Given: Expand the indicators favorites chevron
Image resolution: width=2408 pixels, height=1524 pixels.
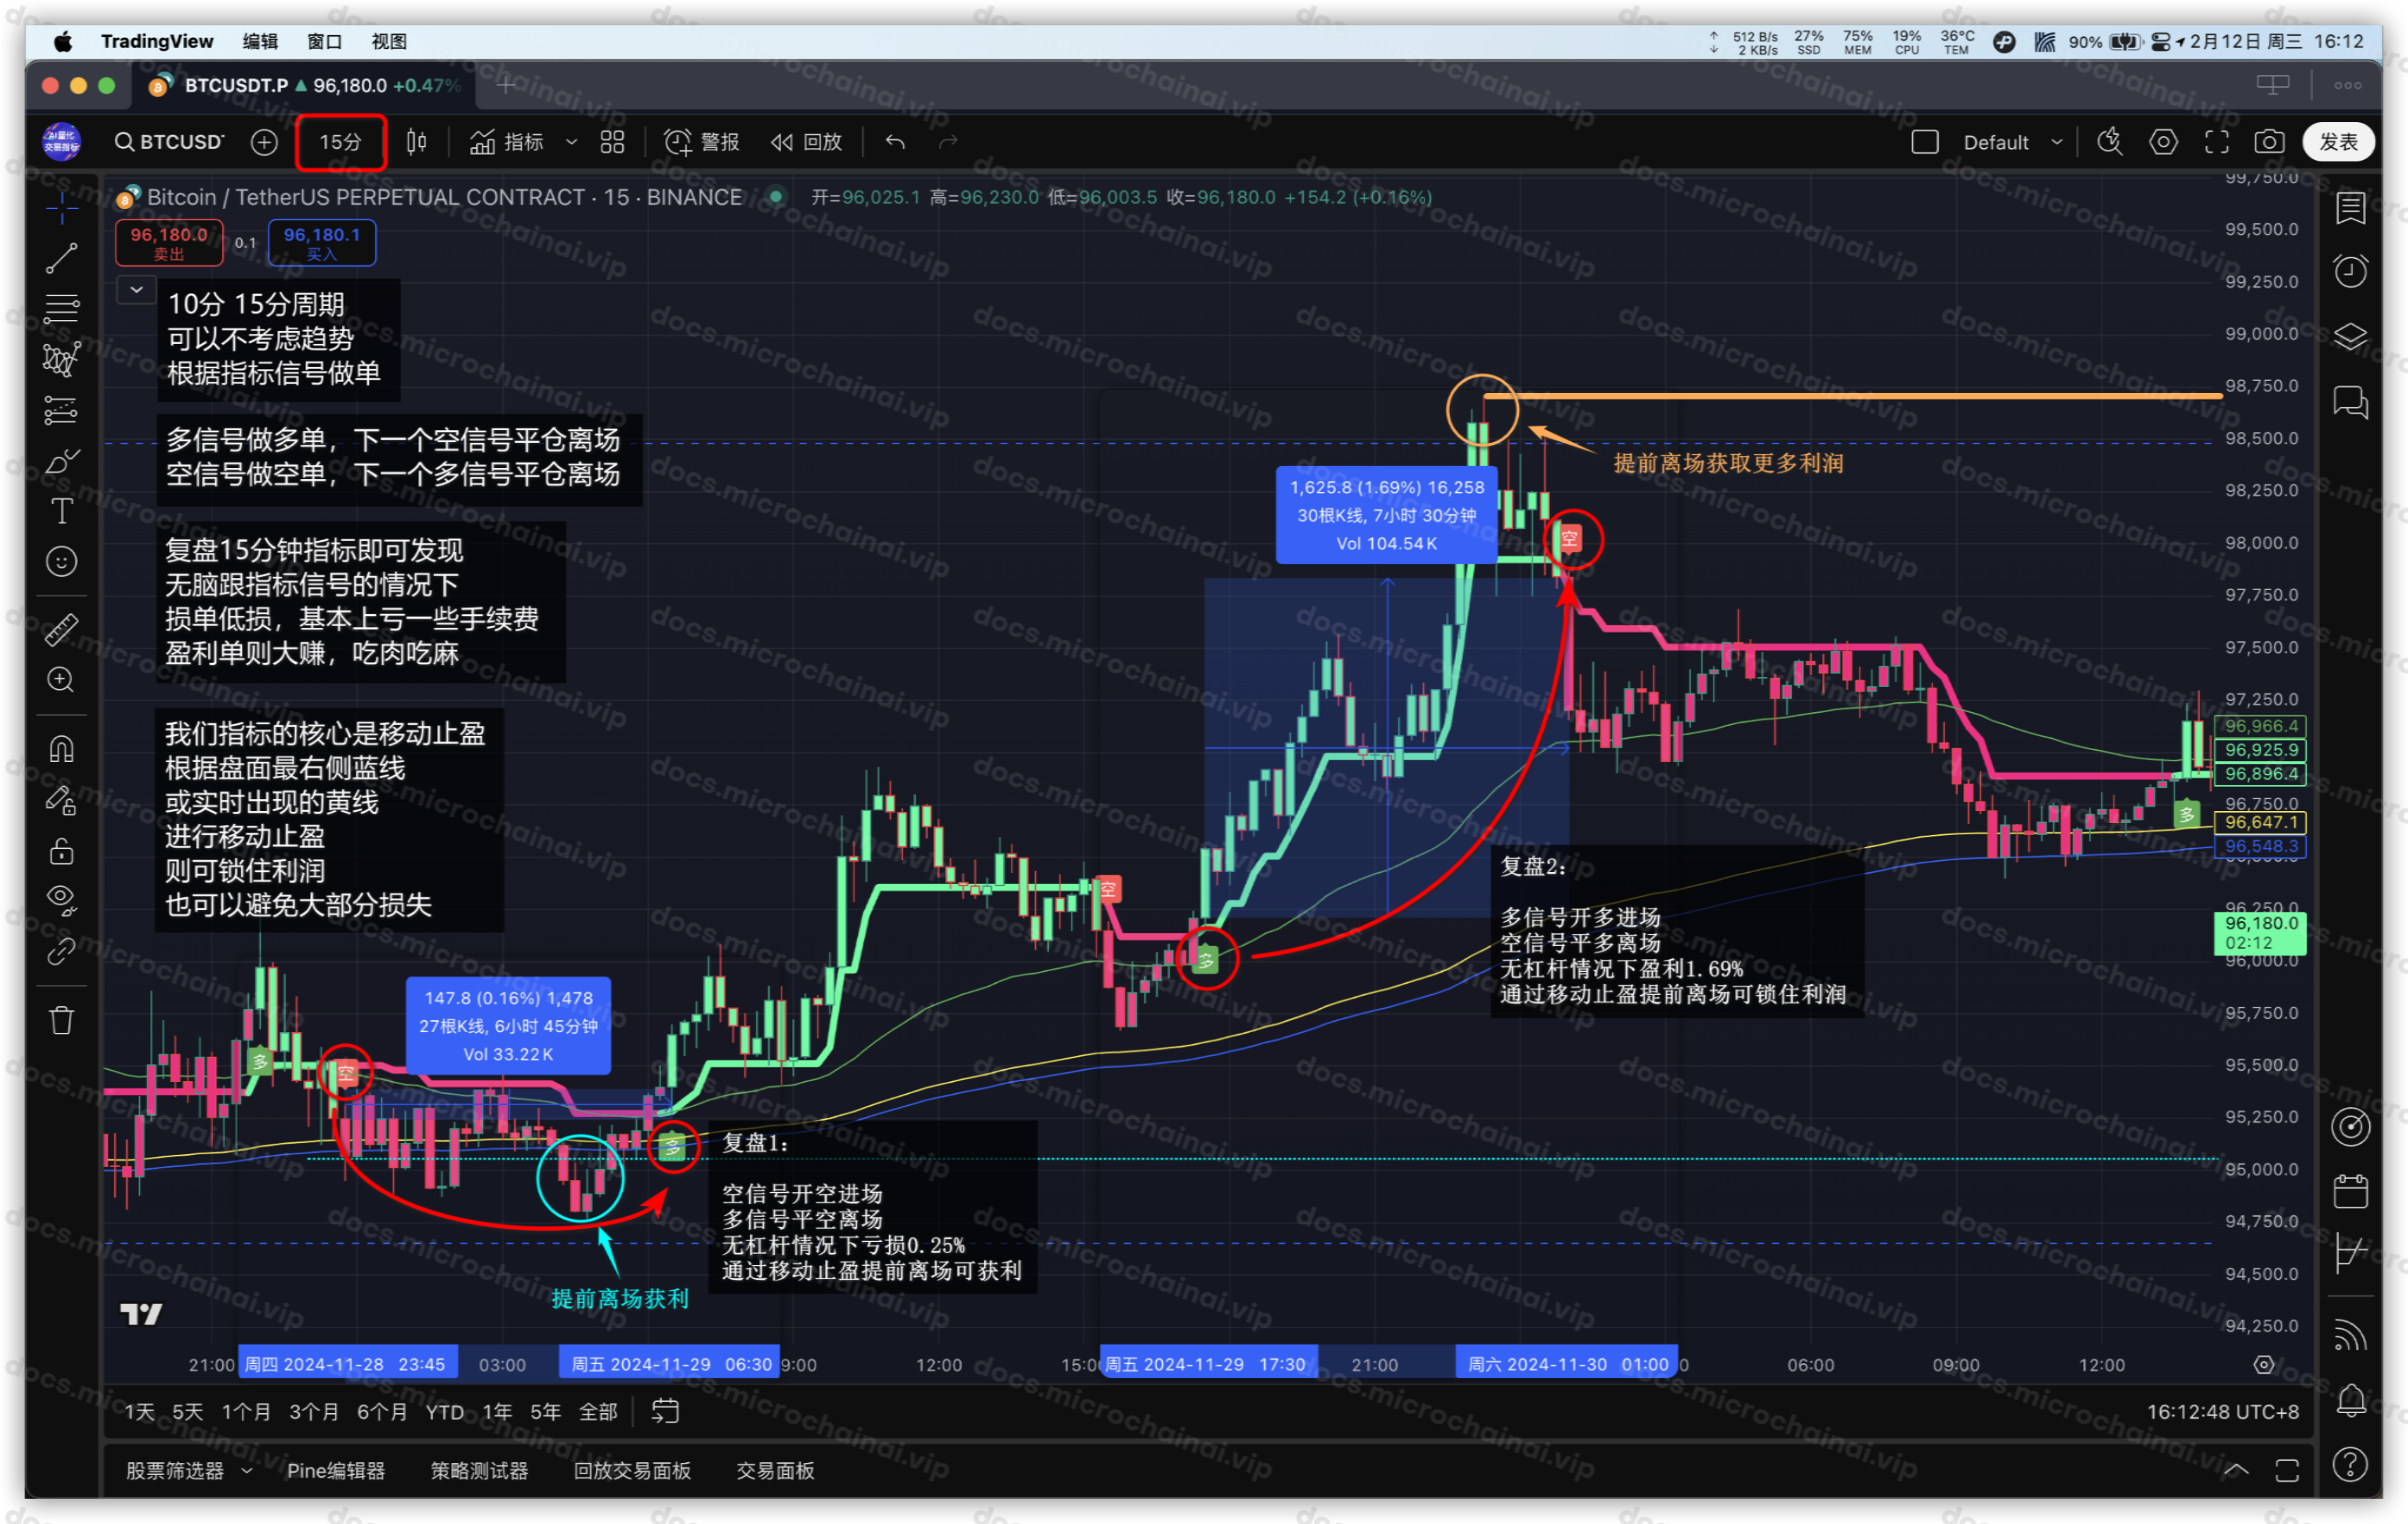Looking at the screenshot, I should click(572, 142).
